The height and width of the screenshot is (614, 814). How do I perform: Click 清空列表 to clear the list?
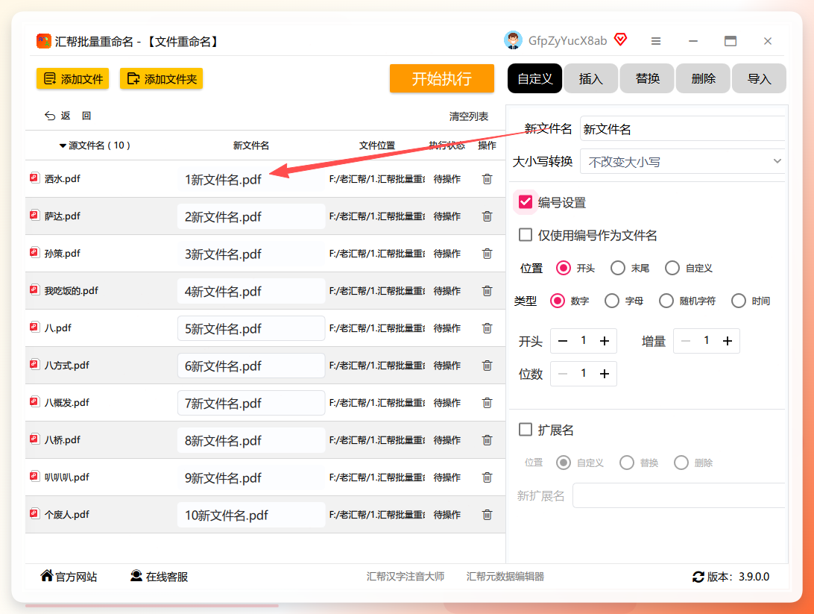tap(469, 116)
